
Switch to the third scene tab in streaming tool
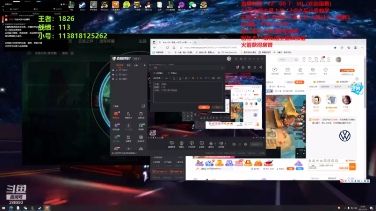coord(136,65)
